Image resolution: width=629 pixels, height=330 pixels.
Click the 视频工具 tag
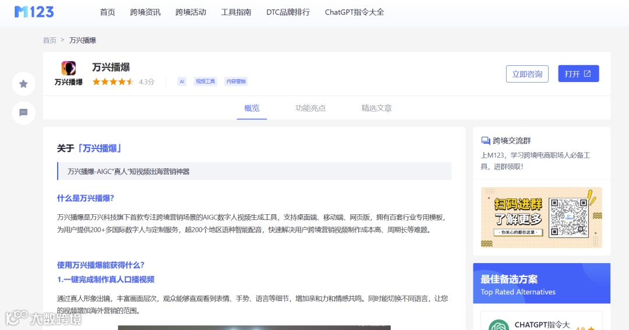pos(205,81)
